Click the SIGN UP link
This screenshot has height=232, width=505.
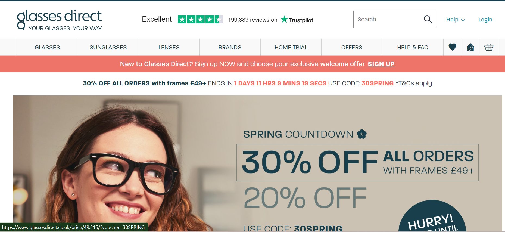[x=381, y=64]
